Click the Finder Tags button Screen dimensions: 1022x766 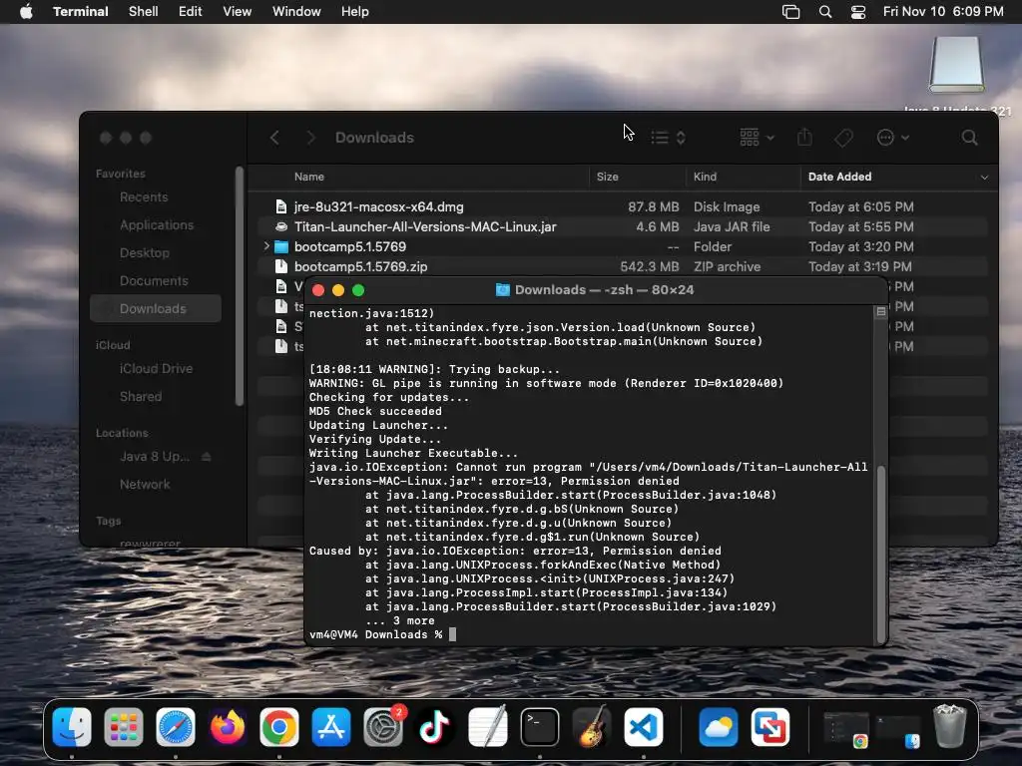843,138
